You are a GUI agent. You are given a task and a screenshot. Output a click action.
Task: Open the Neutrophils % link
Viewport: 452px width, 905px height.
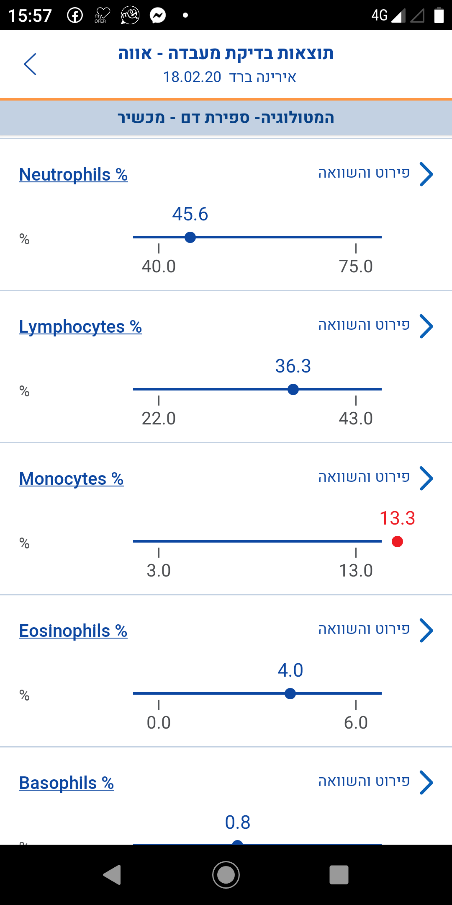(73, 175)
